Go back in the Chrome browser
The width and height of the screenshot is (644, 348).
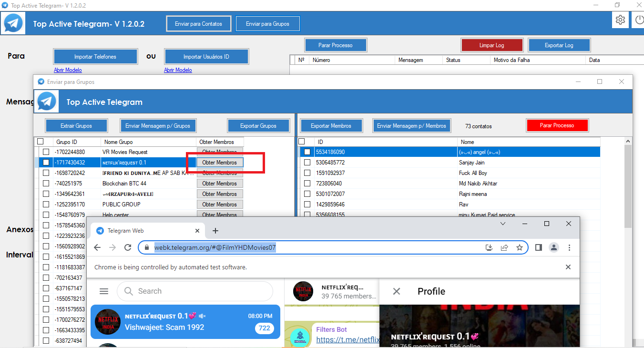tap(97, 247)
